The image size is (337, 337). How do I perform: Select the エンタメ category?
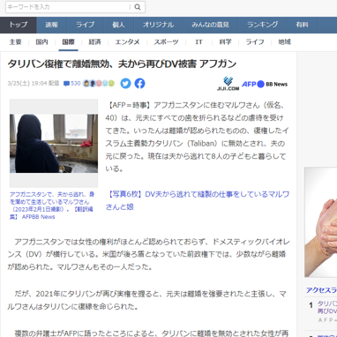[x=127, y=42]
